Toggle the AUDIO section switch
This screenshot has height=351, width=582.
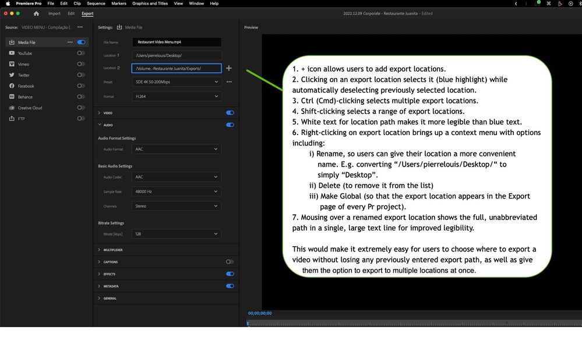(x=230, y=125)
